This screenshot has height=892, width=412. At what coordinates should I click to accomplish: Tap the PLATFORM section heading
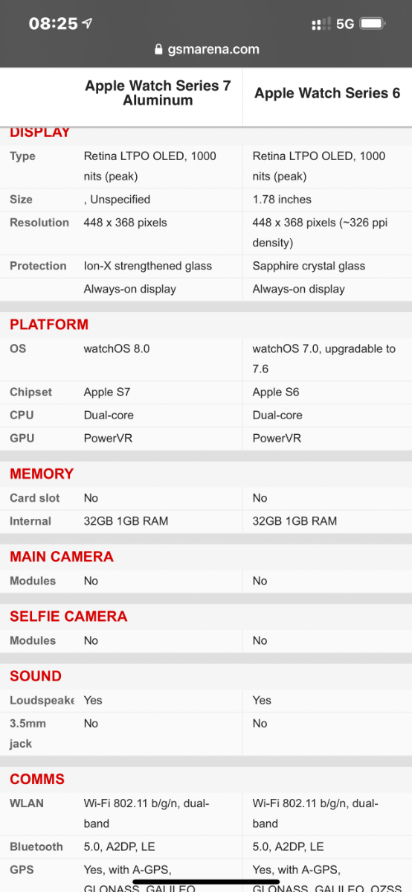pyautogui.click(x=49, y=325)
